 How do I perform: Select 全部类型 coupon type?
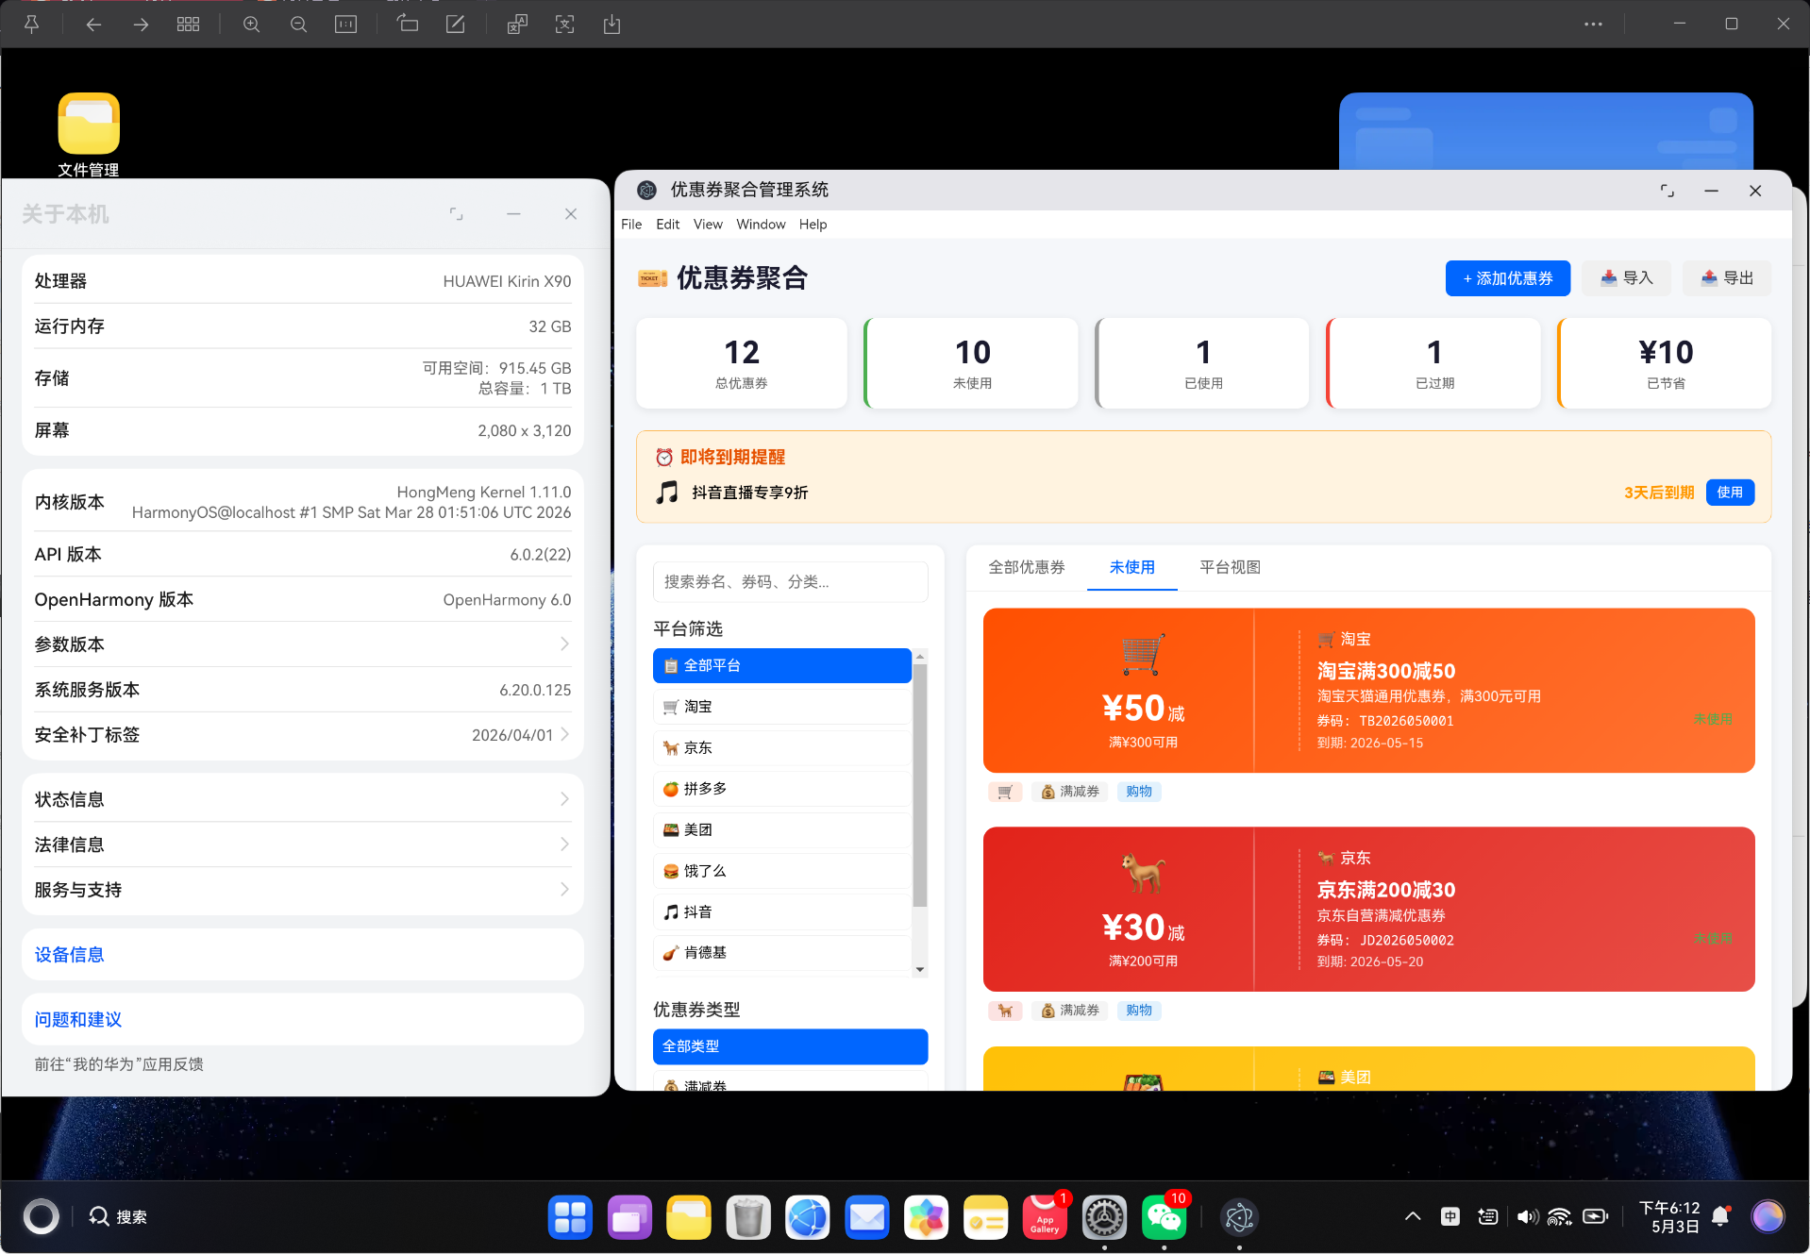[791, 1046]
